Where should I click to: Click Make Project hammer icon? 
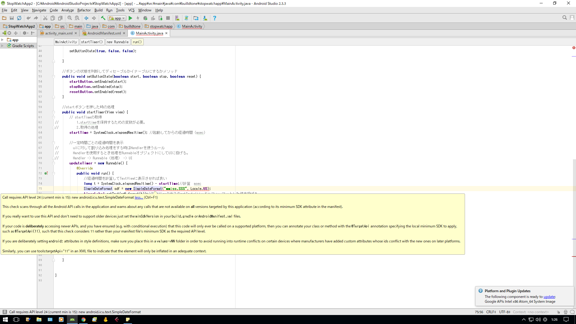click(x=103, y=18)
